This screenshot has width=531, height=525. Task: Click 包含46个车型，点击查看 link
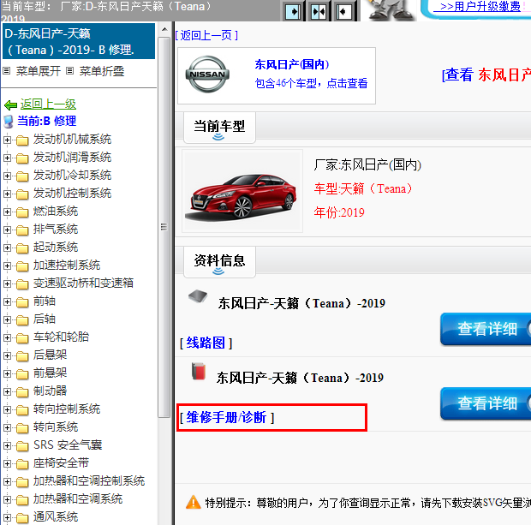[311, 83]
